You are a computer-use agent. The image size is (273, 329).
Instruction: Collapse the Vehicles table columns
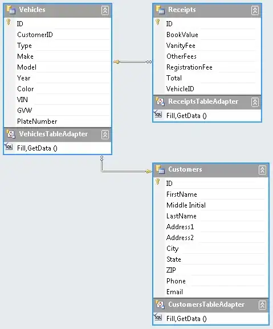[x=105, y=10]
